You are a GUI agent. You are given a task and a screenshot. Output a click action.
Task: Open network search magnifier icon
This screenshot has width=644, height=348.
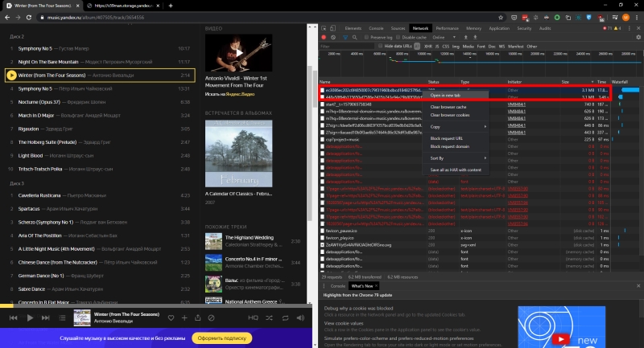354,37
